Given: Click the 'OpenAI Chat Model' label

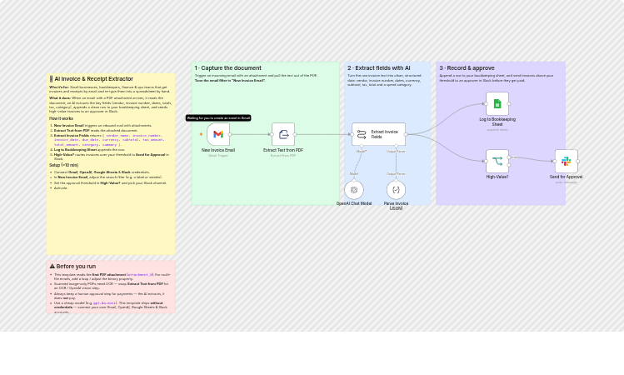Looking at the screenshot, I should 354,203.
